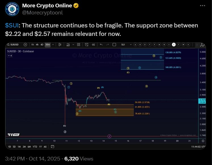Click the lightning bolt event marker
The height and width of the screenshot is (165, 212).
(x=109, y=136)
